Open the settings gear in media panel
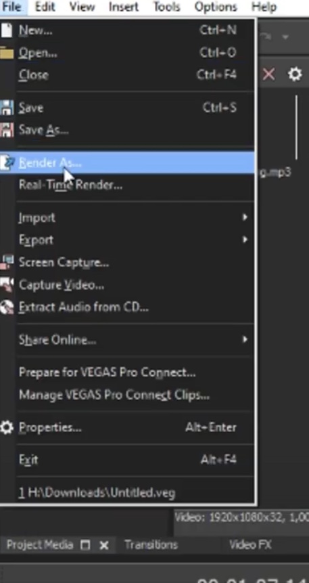Screen dimensions: 309x583 [295, 74]
